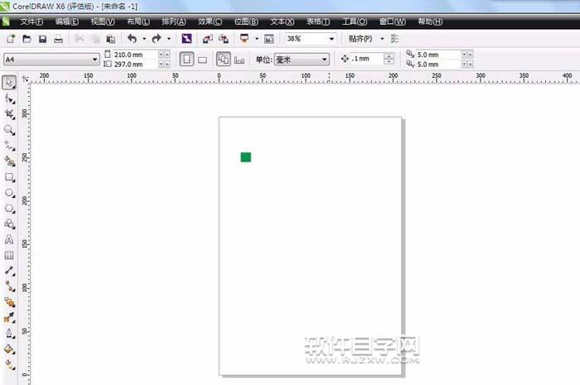Open the 文本(X) menu
The height and width of the screenshot is (385, 580).
(282, 22)
